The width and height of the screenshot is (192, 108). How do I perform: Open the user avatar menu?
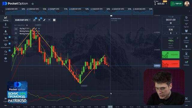coord(187,4)
